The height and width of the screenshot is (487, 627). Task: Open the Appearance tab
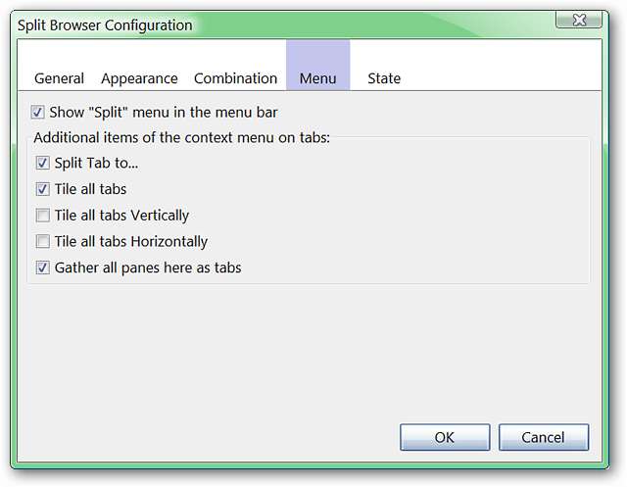pyautogui.click(x=139, y=78)
